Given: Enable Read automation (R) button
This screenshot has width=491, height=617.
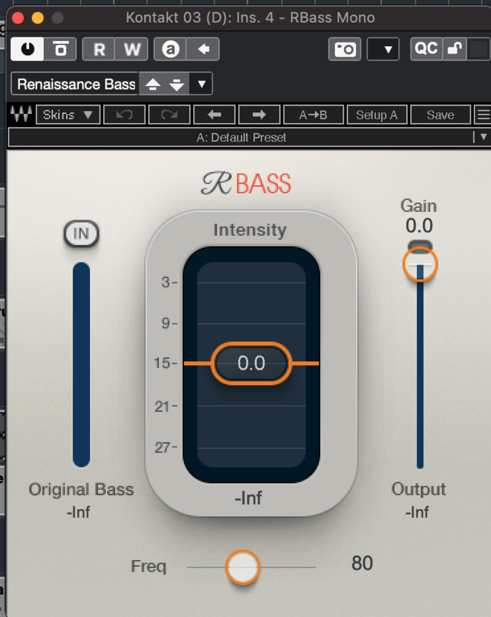Looking at the screenshot, I should pos(99,49).
